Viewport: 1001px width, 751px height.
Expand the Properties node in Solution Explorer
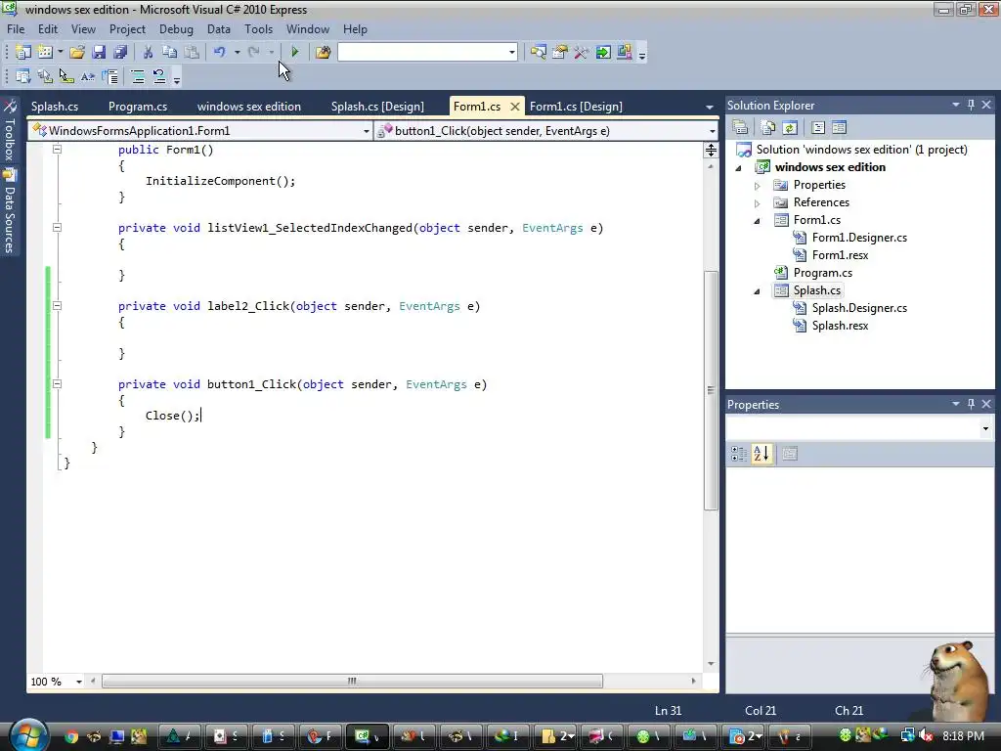pos(758,186)
